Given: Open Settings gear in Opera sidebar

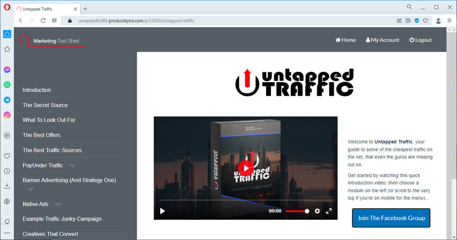Looking at the screenshot, I should coord(7,201).
